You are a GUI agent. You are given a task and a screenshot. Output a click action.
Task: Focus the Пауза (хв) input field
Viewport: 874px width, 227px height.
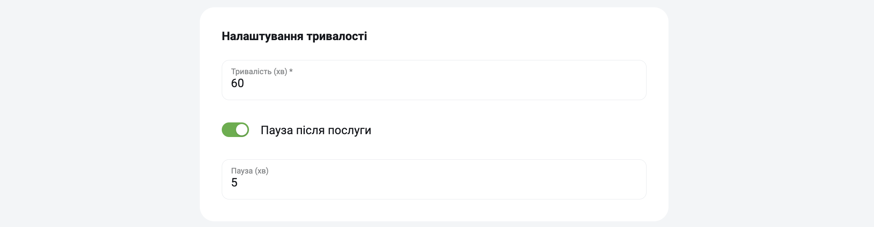[434, 179]
